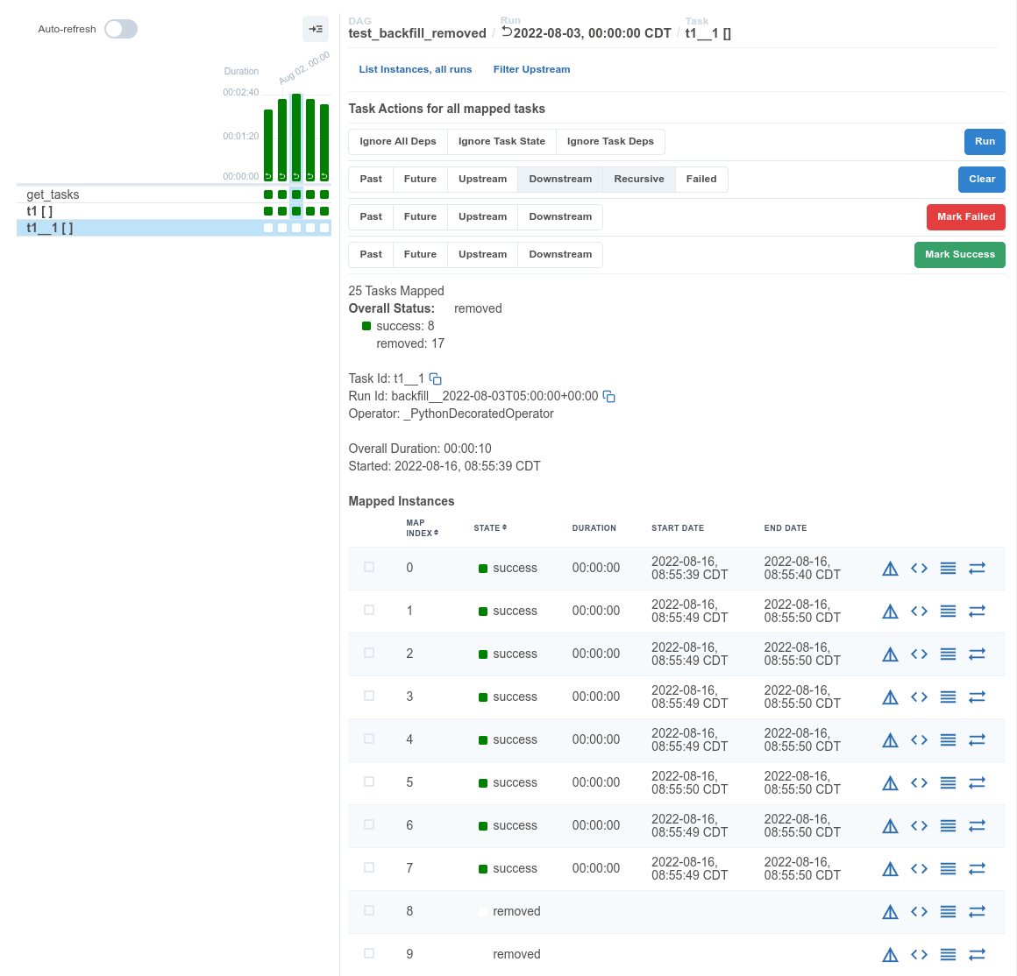View rendered template for map index 1
The width and height of the screenshot is (1017, 976).
(x=919, y=611)
